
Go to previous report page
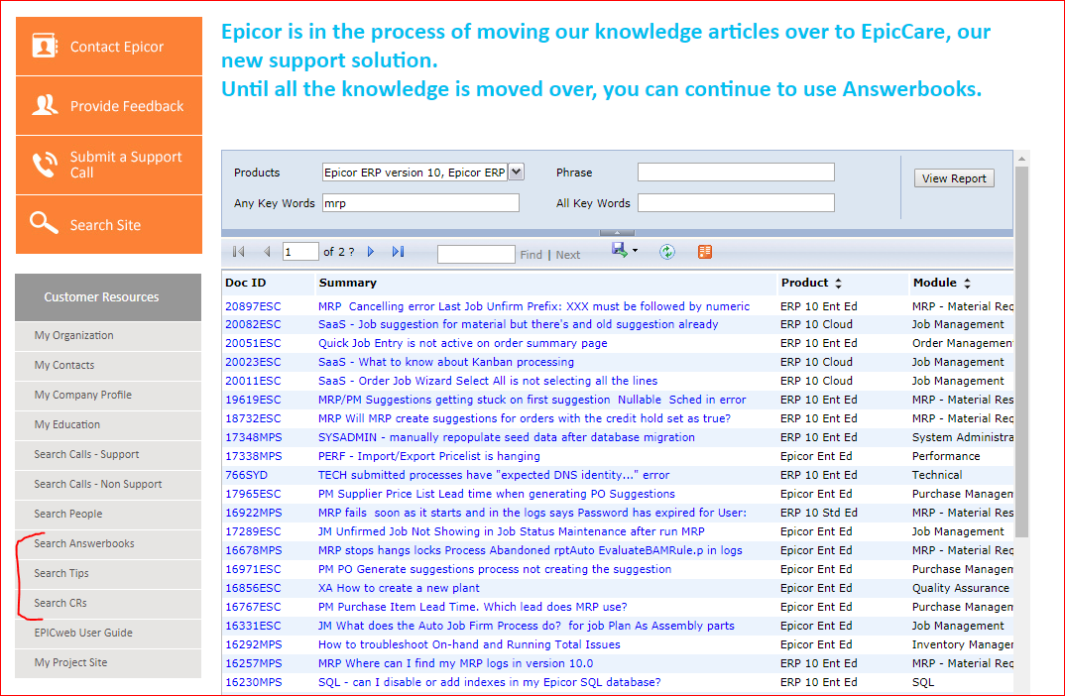point(267,252)
